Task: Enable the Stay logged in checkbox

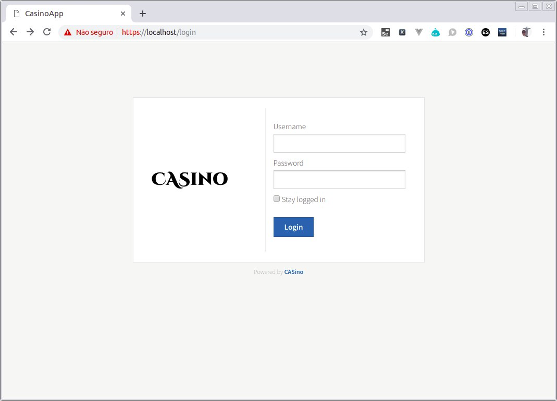Action: point(277,199)
